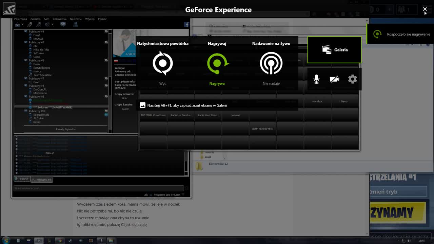The height and width of the screenshot is (244, 434).
Task: Click the Steam icon in taskbar
Action: click(70, 241)
